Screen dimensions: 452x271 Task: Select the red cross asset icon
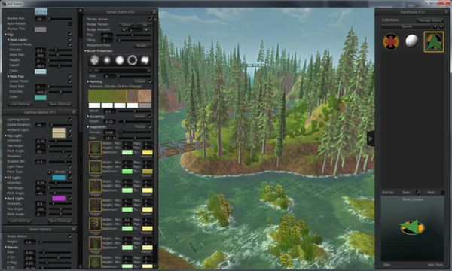pos(390,41)
